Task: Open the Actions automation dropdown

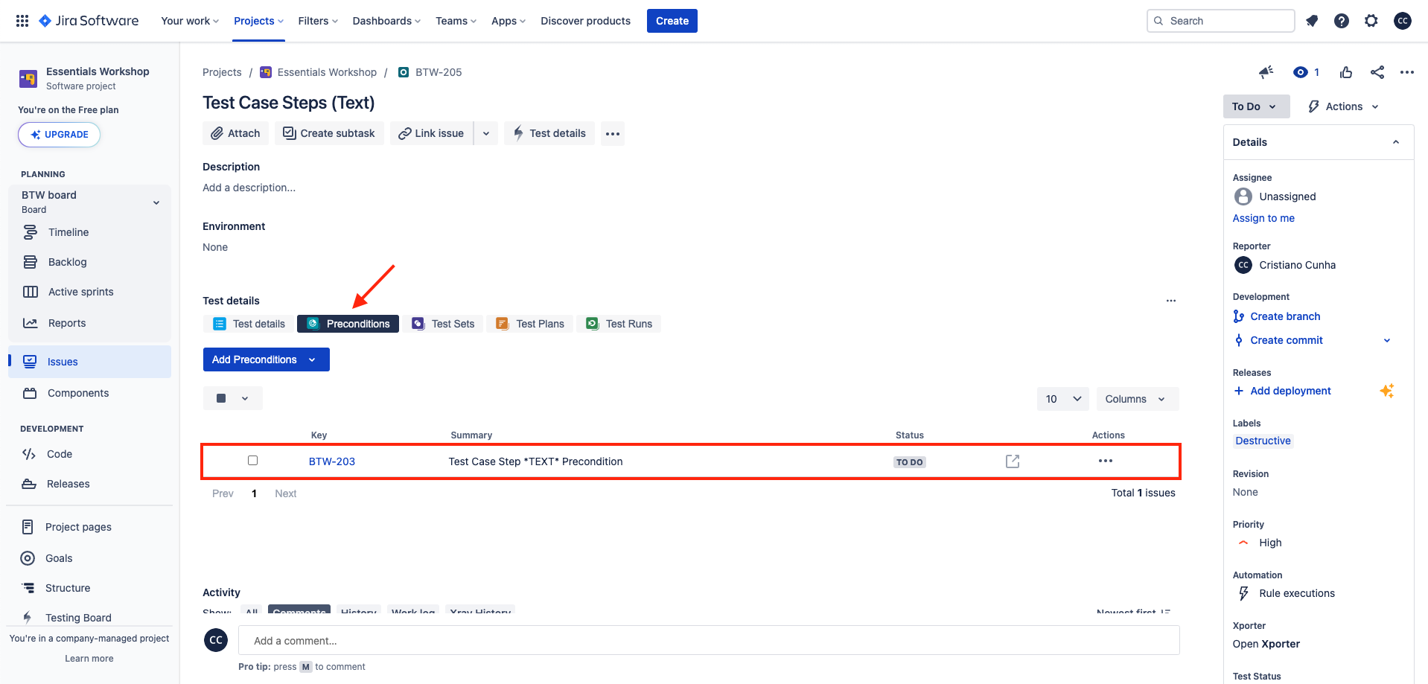Action: (x=1344, y=106)
